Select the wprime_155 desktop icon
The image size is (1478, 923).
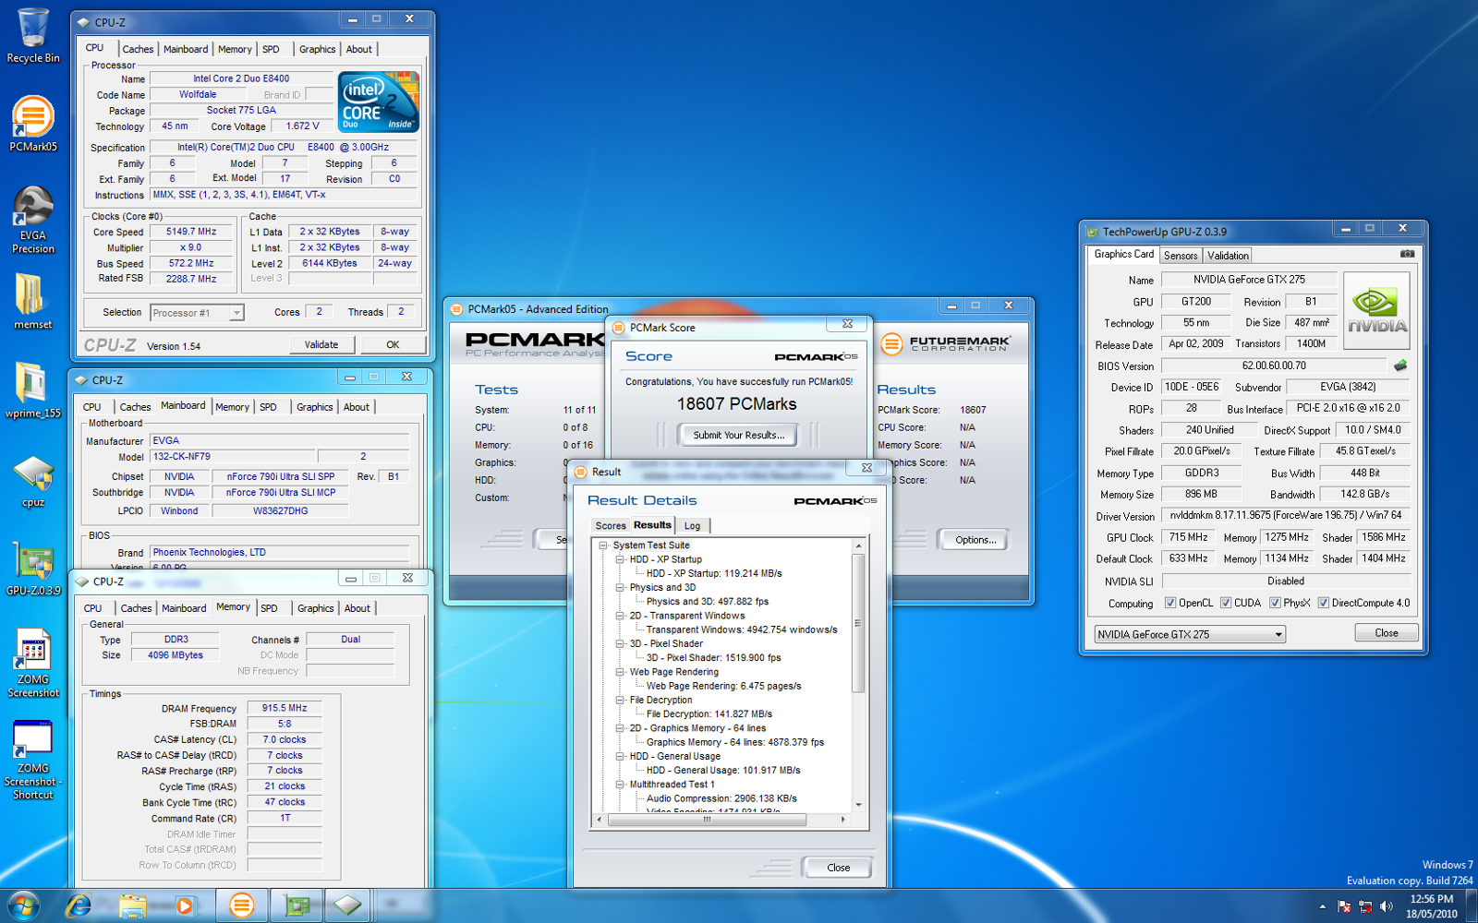[x=33, y=390]
